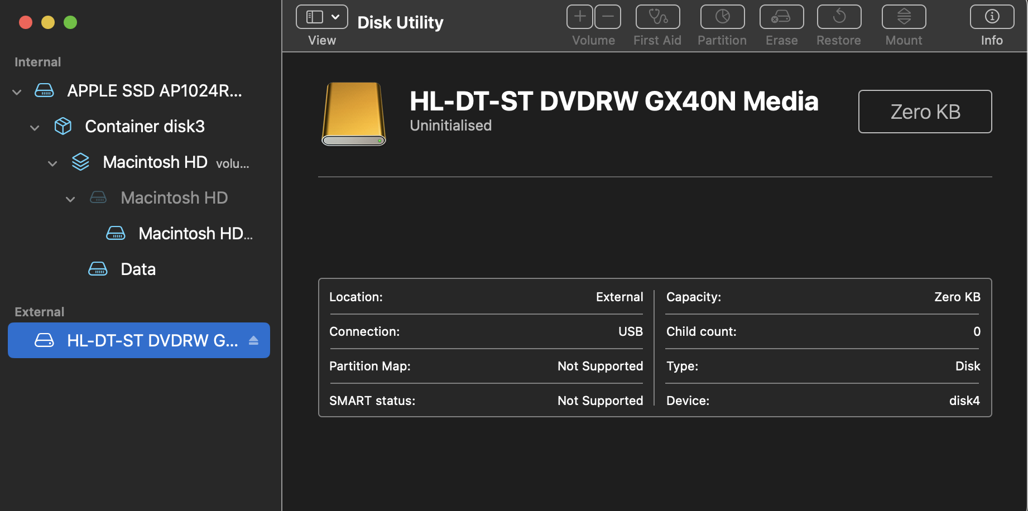
Task: Click the greyed Macintosh HD drive icon
Action: tap(98, 197)
